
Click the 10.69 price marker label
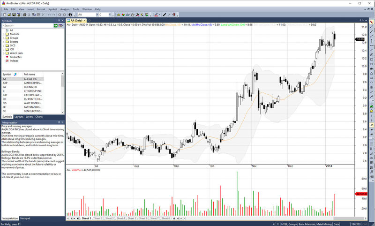pos(360,39)
